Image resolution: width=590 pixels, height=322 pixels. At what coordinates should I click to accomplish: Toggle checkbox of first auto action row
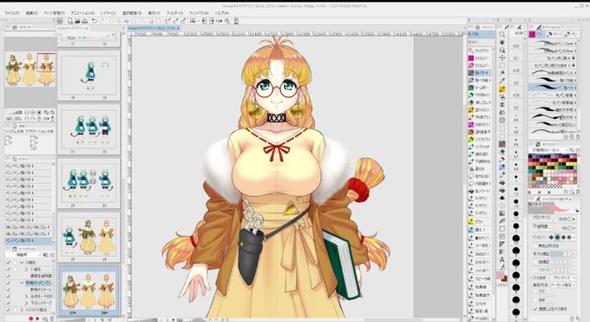point(9,262)
